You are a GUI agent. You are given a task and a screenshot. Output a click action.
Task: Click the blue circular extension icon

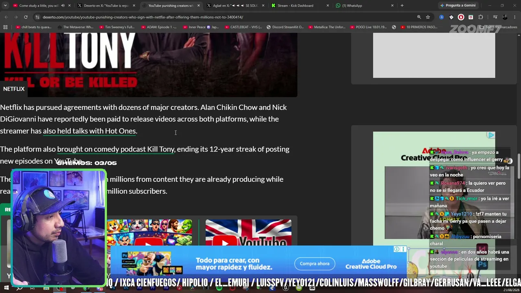[x=441, y=17]
